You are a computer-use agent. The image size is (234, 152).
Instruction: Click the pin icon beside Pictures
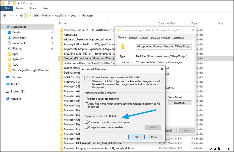pyautogui.click(x=52, y=48)
